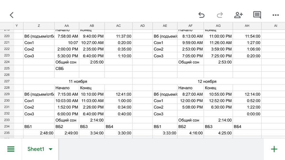This screenshot has height=160, width=285.
Task: Click the ВБ4 cell in column AH
Action: coord(247,126)
